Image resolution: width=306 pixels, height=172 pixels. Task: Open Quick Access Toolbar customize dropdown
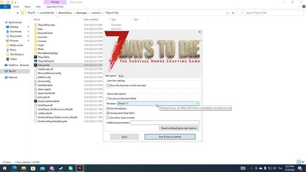point(16,2)
